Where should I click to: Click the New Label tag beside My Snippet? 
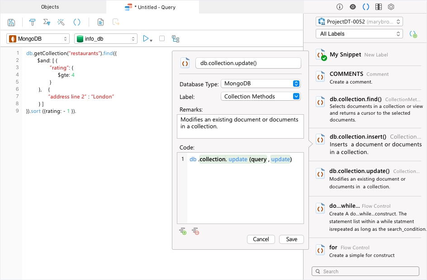[x=376, y=55]
